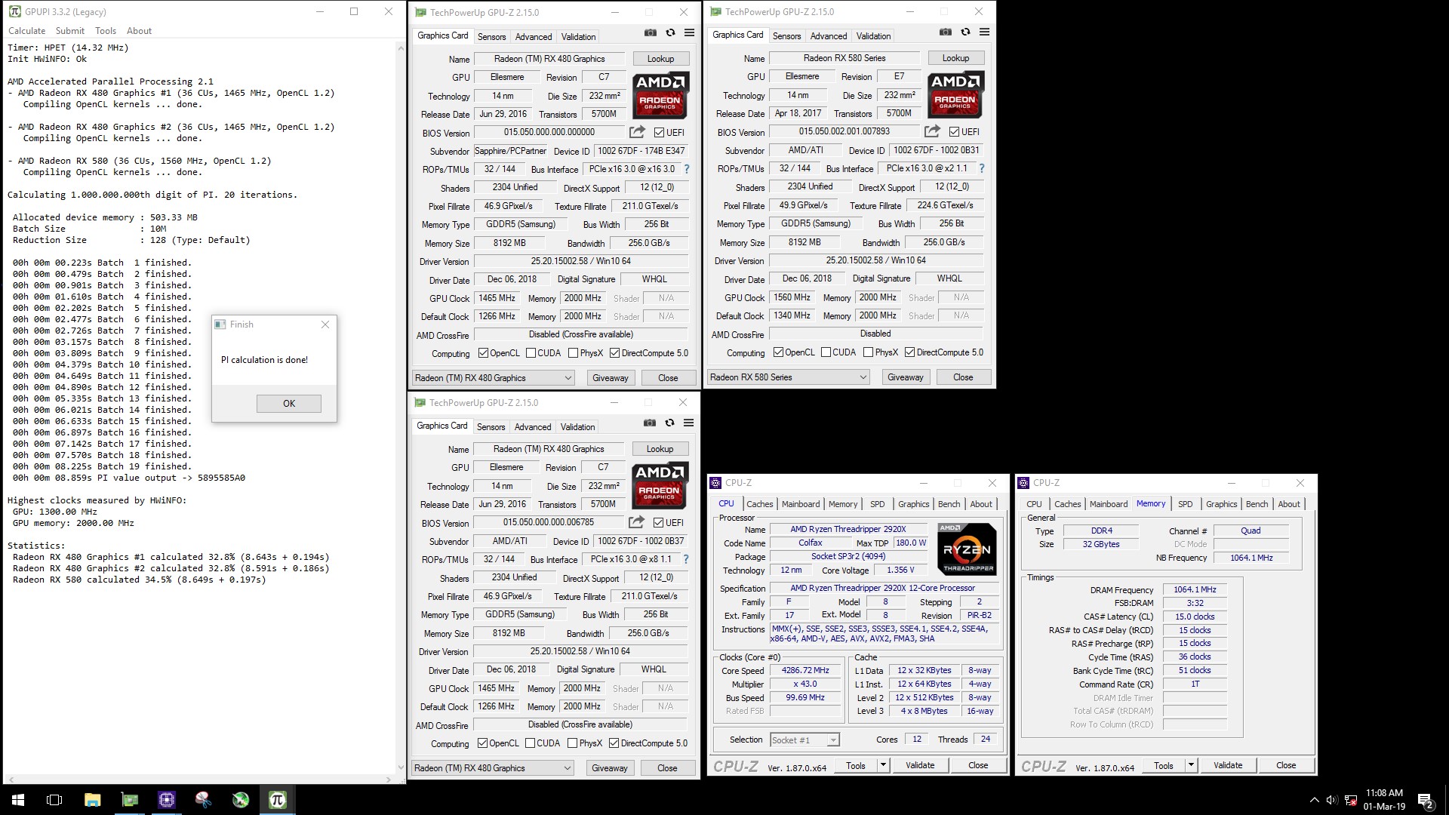Click BIOS export share icon in RX 580 window
The image size is (1449, 815).
pyautogui.click(x=933, y=131)
